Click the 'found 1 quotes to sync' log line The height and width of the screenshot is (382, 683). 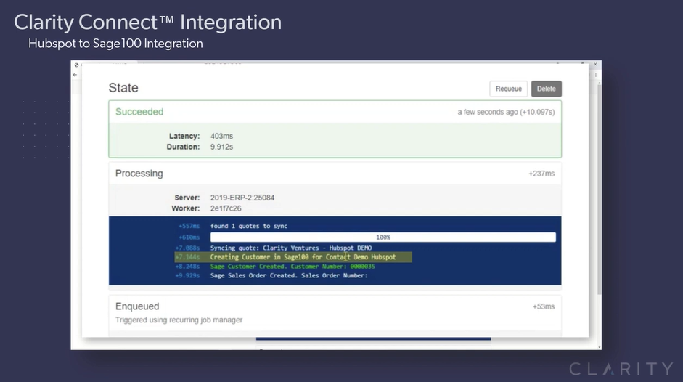pos(249,226)
